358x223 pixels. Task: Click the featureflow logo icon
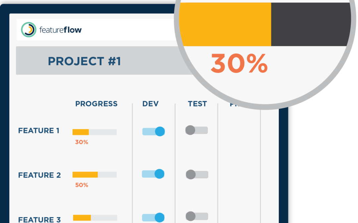29,30
